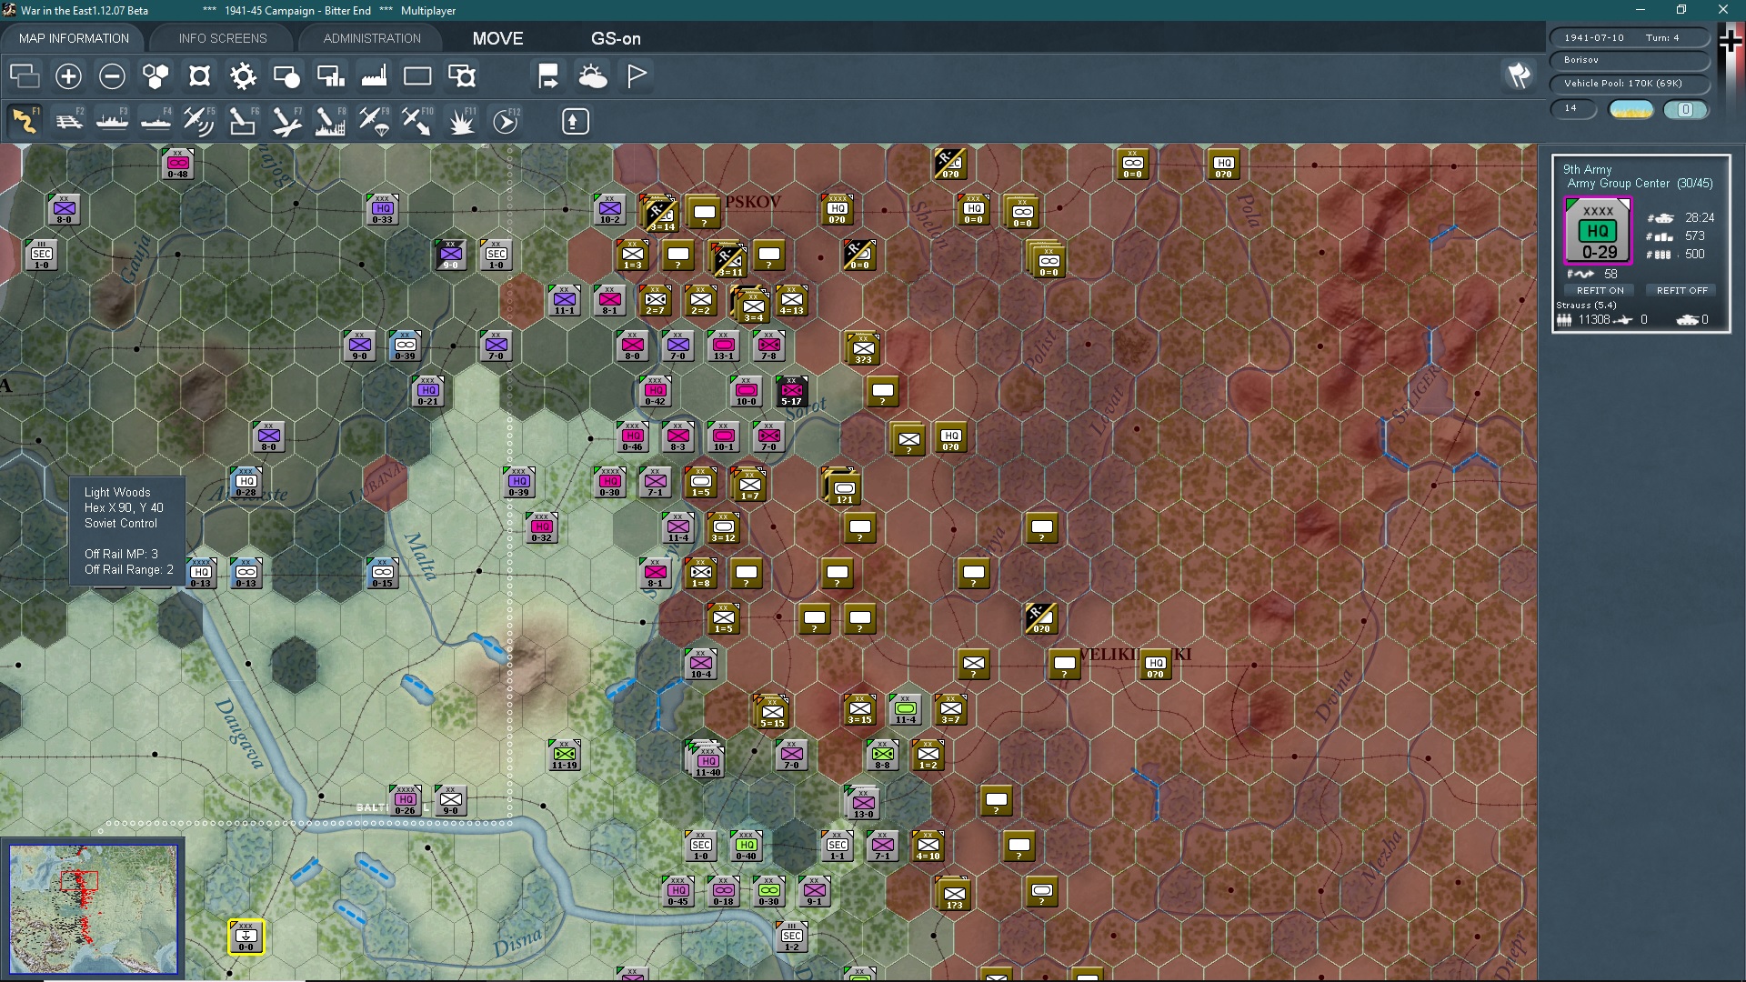Select the HQ 11-40 unit stack
The width and height of the screenshot is (1746, 982).
tap(707, 760)
